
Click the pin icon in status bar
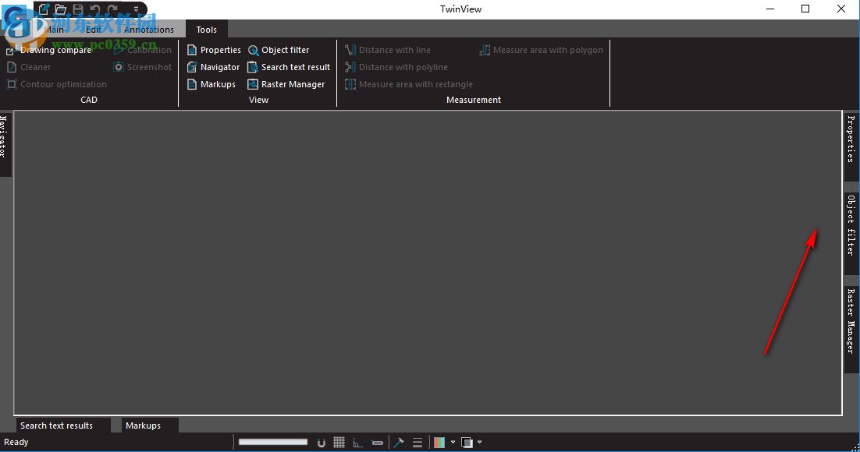point(399,442)
